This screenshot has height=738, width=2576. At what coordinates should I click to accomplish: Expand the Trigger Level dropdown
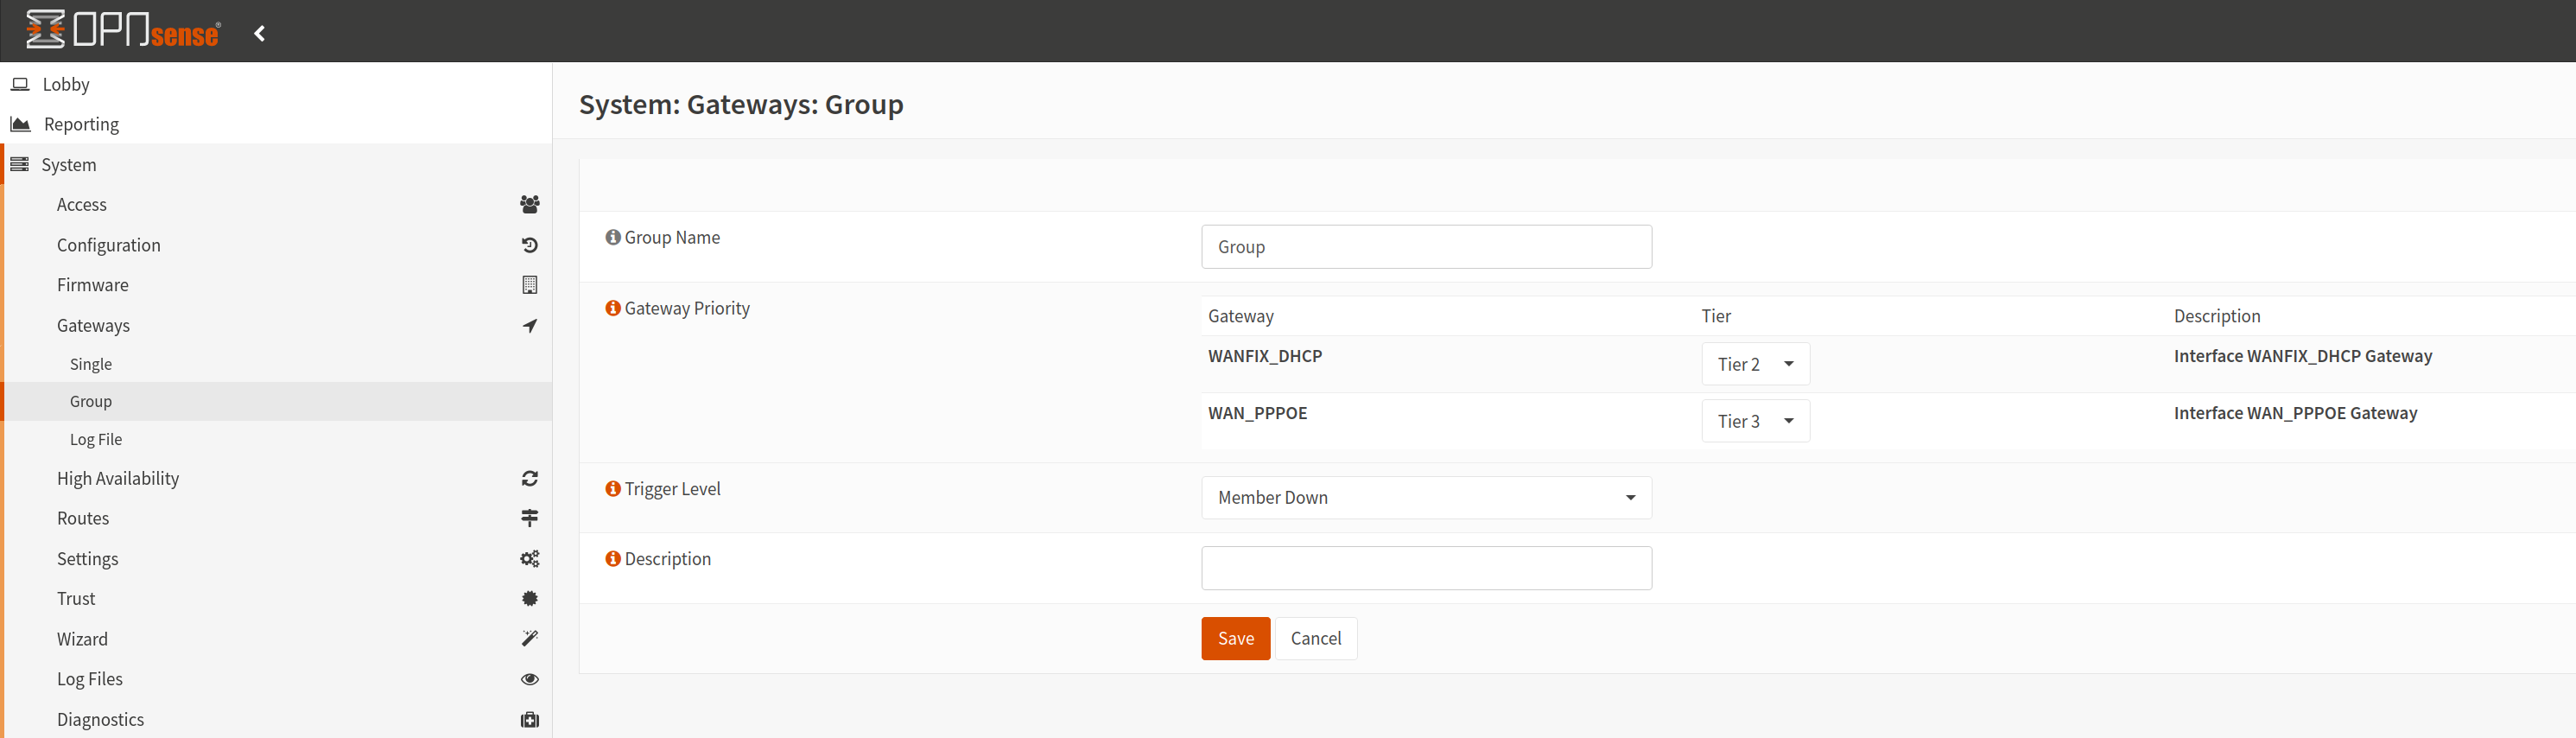[1425, 498]
